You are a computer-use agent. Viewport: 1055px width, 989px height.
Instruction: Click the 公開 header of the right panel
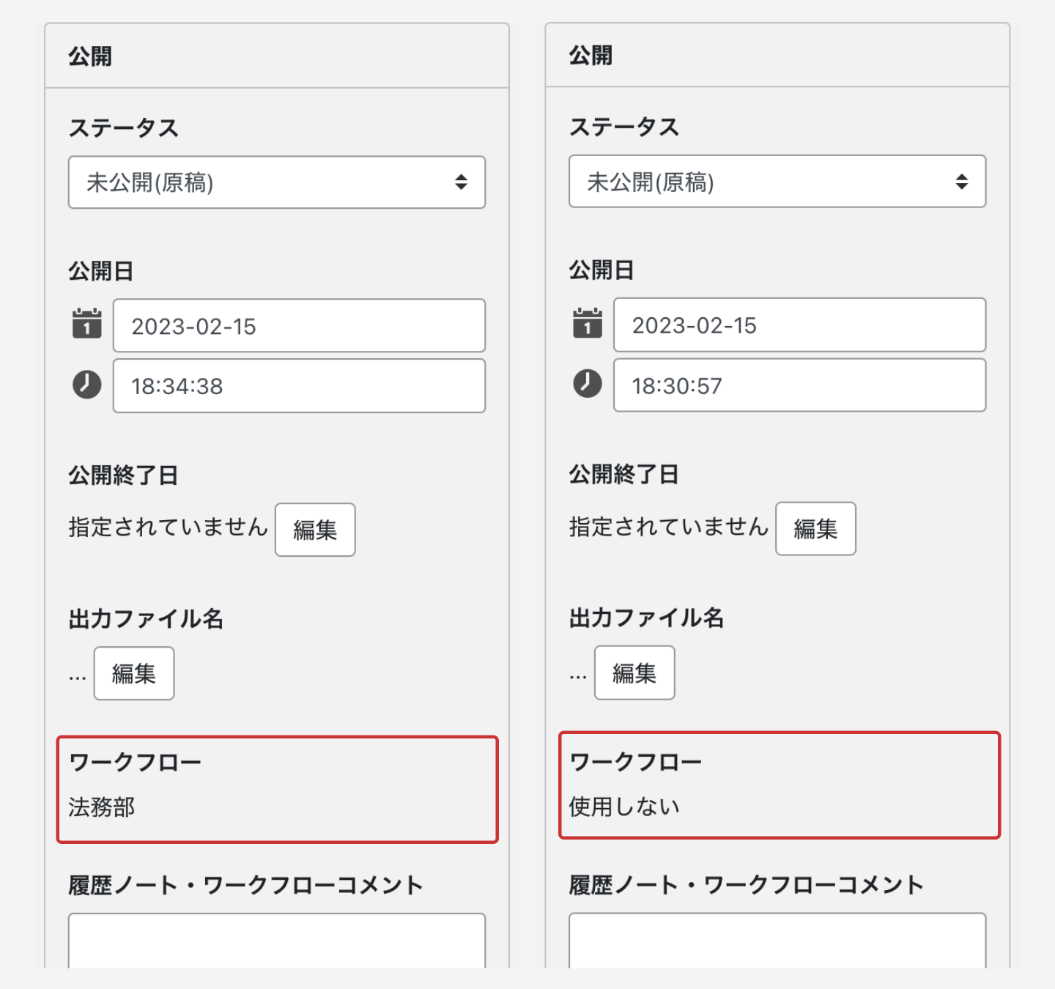point(591,56)
